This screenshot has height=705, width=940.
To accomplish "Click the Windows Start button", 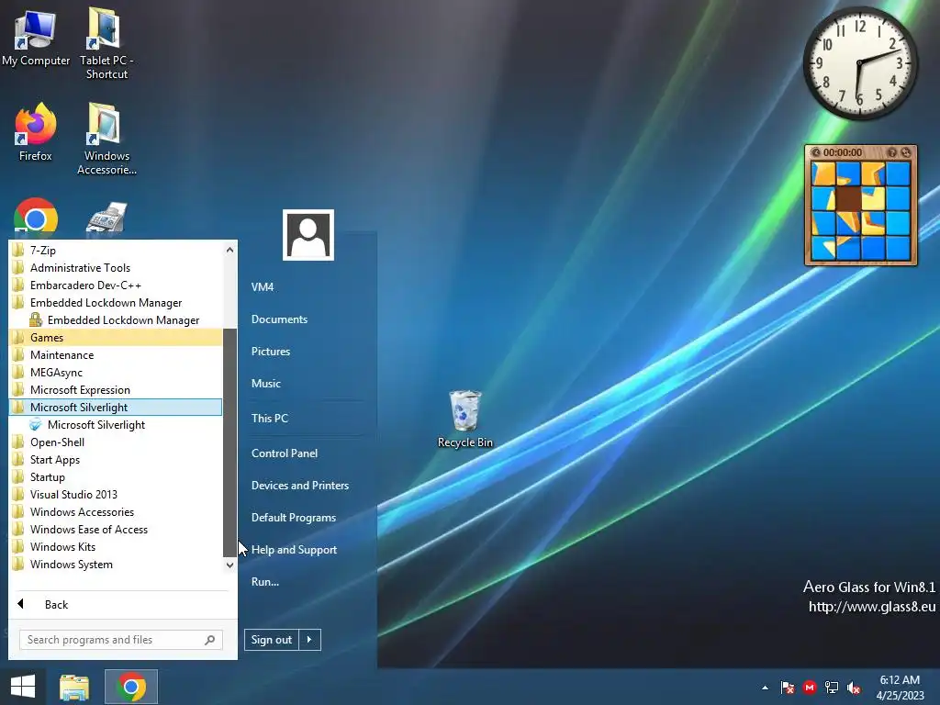I will [x=23, y=687].
